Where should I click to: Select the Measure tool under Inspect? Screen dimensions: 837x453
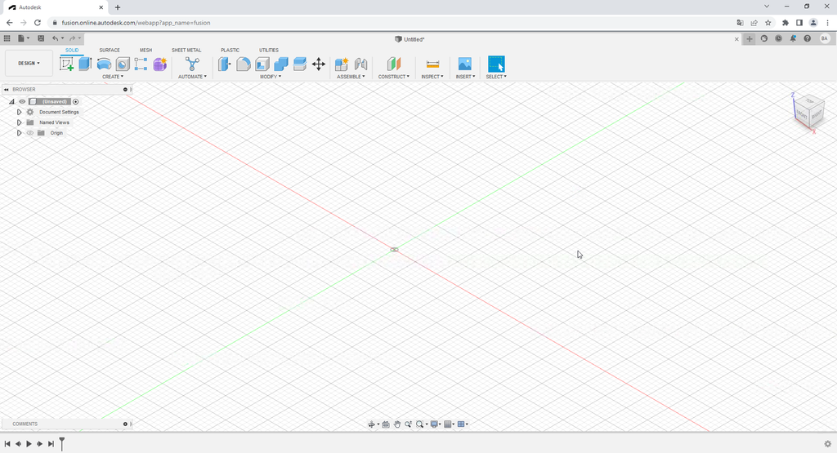[432, 64]
